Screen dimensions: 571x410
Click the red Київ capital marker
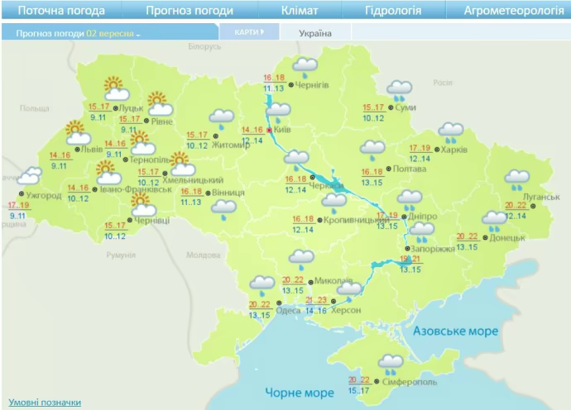click(x=270, y=129)
